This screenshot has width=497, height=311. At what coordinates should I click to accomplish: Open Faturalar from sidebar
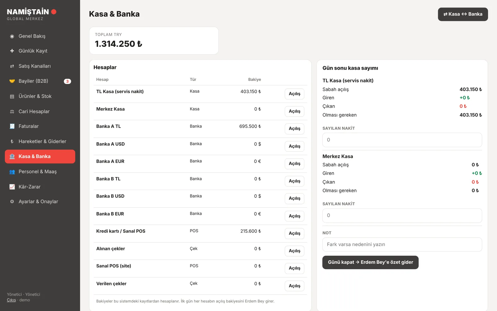(40, 126)
